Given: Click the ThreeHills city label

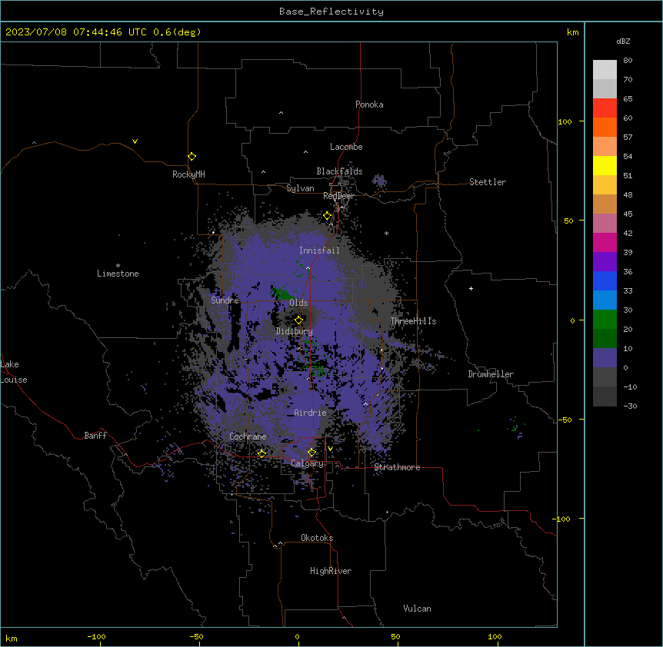Looking at the screenshot, I should pos(413,321).
